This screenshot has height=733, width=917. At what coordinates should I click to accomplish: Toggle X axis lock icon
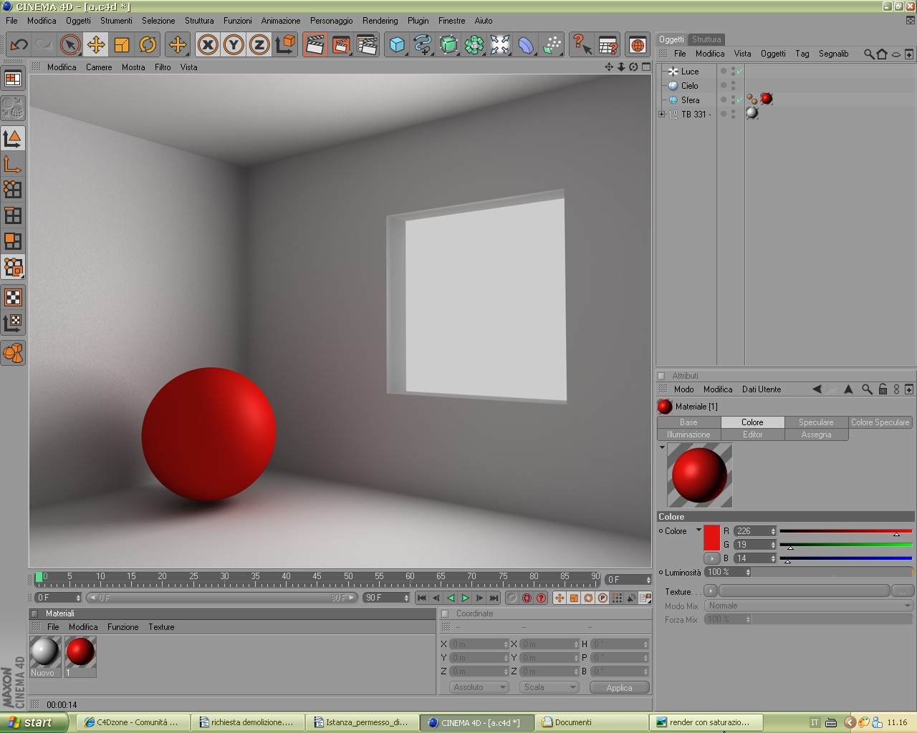tap(208, 45)
